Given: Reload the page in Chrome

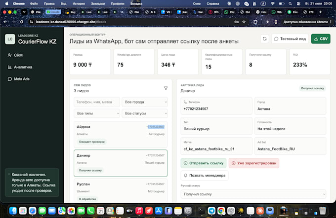Looking at the screenshot, I should click(22, 22).
